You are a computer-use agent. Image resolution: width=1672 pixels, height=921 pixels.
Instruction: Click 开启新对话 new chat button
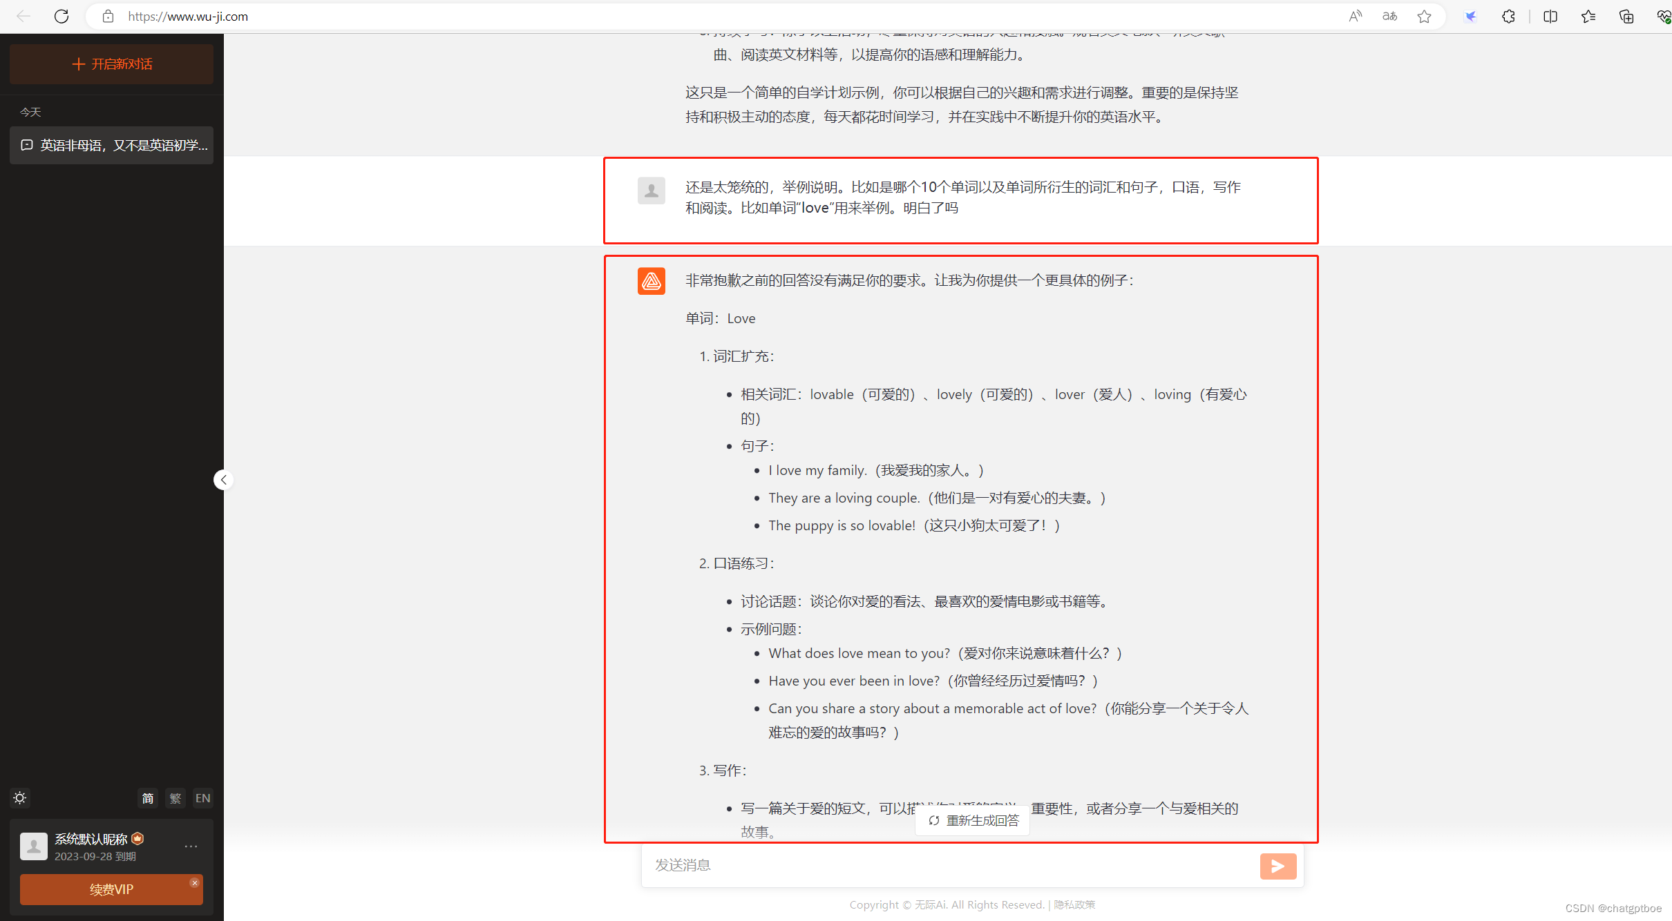click(x=112, y=64)
